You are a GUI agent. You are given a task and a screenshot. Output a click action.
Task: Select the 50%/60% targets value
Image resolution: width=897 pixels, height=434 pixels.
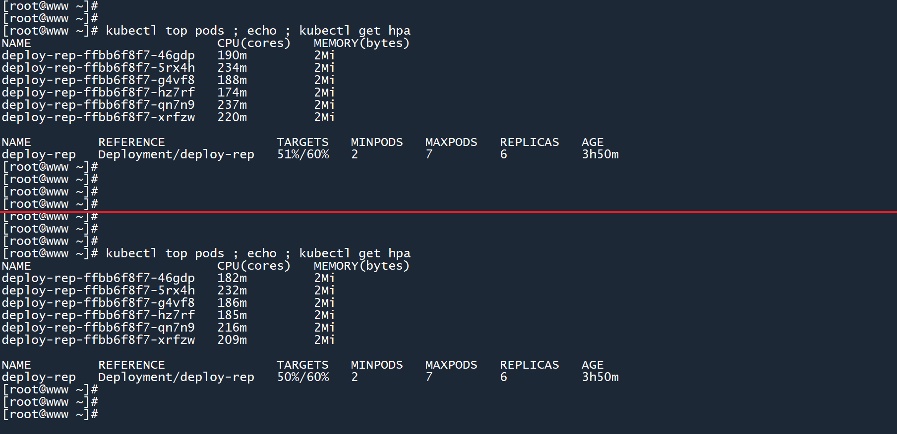[x=303, y=377]
